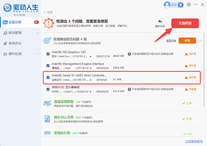This screenshot has height=146, width=207.
Task: Click the 游戏环境修复 gamepad icon
Action: pos(47,103)
